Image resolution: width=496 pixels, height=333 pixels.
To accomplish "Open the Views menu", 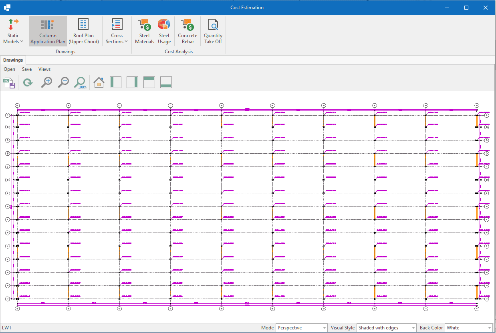I will tap(44, 69).
